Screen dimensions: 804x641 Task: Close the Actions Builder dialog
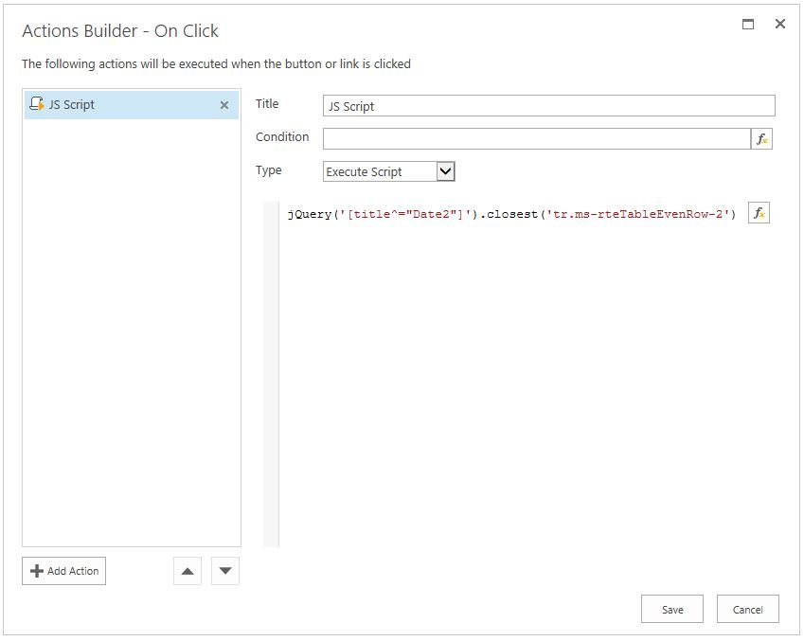coord(780,24)
